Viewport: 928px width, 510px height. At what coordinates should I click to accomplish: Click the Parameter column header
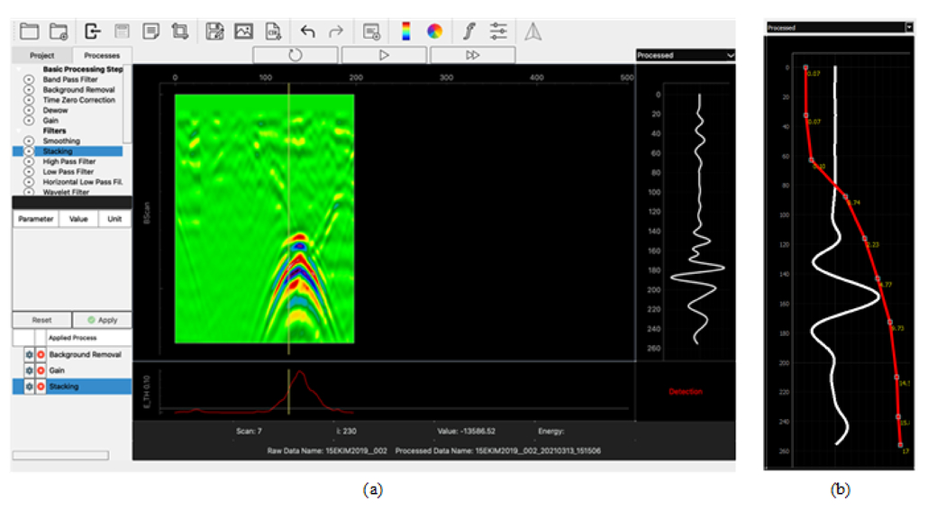[35, 219]
